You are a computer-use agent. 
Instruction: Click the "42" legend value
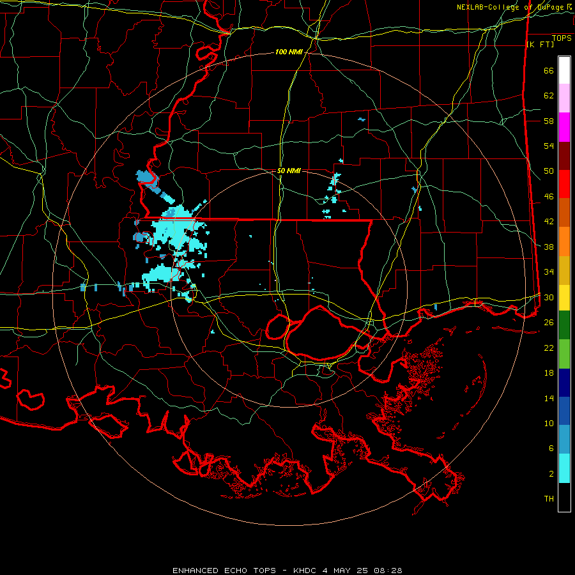(x=549, y=222)
